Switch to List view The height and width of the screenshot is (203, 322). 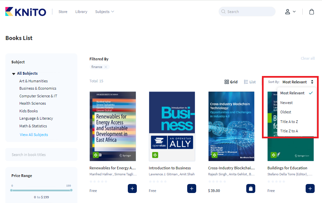[x=250, y=82]
